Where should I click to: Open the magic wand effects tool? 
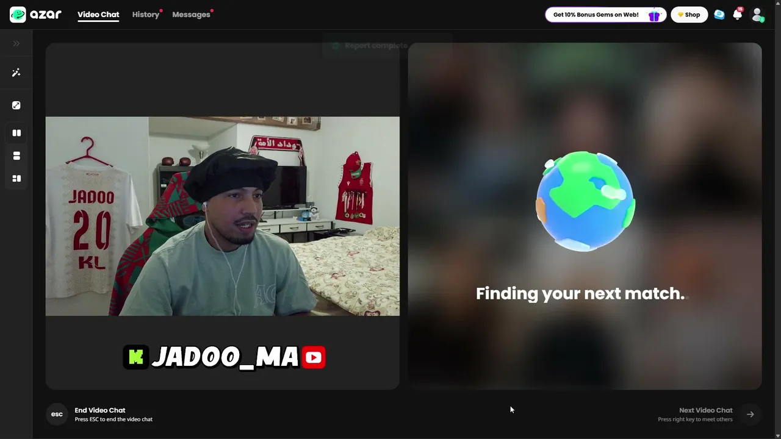coord(16,73)
